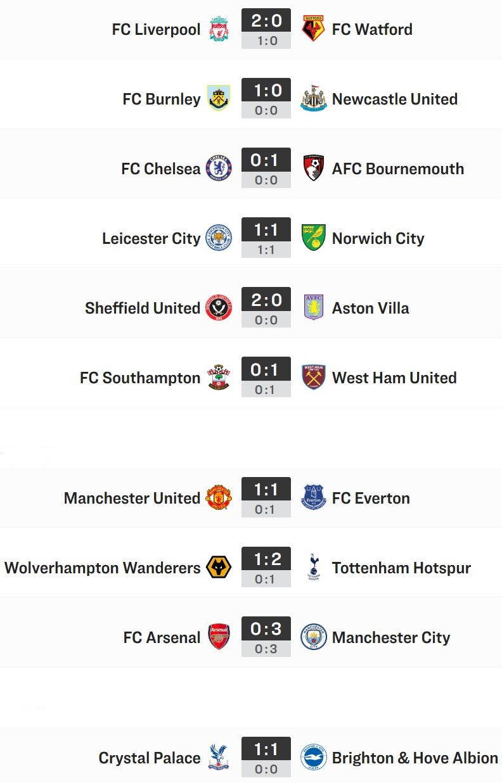Viewport: 502px width, 783px height.
Task: Open the Tottenham Hotspur cockerel crest
Action: [x=313, y=568]
